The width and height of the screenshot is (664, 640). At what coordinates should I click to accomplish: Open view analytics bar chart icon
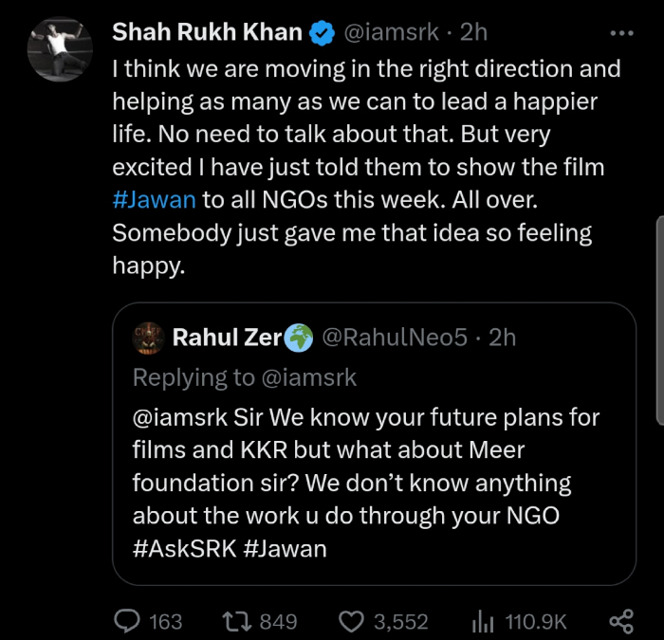(x=483, y=621)
